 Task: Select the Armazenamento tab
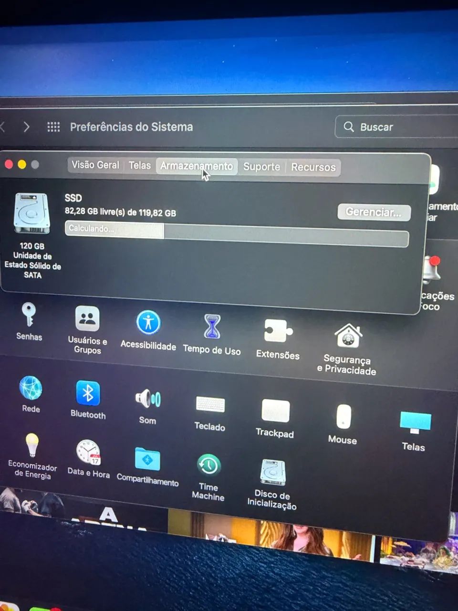tap(197, 166)
